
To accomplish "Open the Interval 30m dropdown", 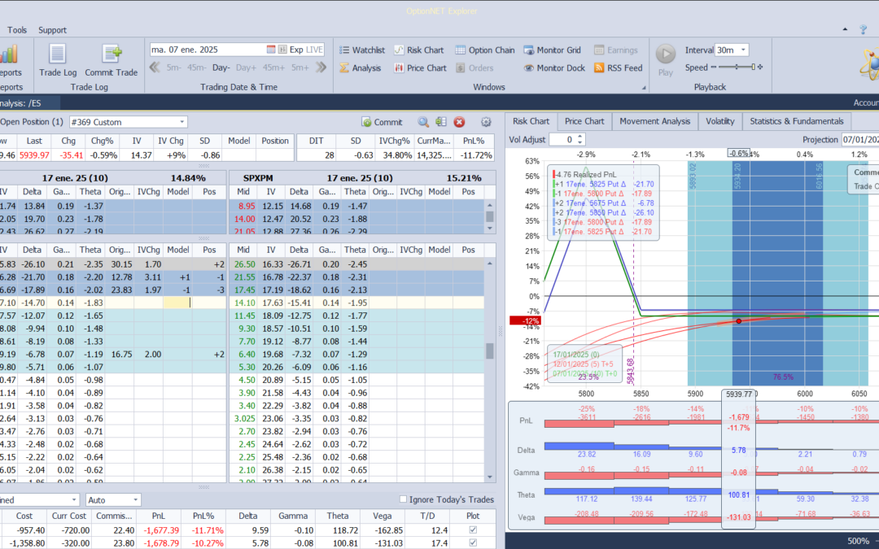I will click(743, 50).
